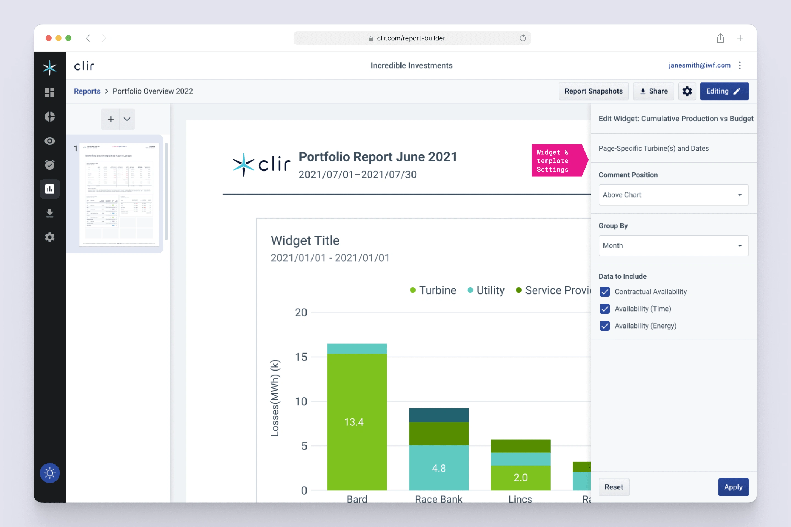The width and height of the screenshot is (791, 527).
Task: Select the alerts bell icon in sidebar
Action: tap(50, 165)
